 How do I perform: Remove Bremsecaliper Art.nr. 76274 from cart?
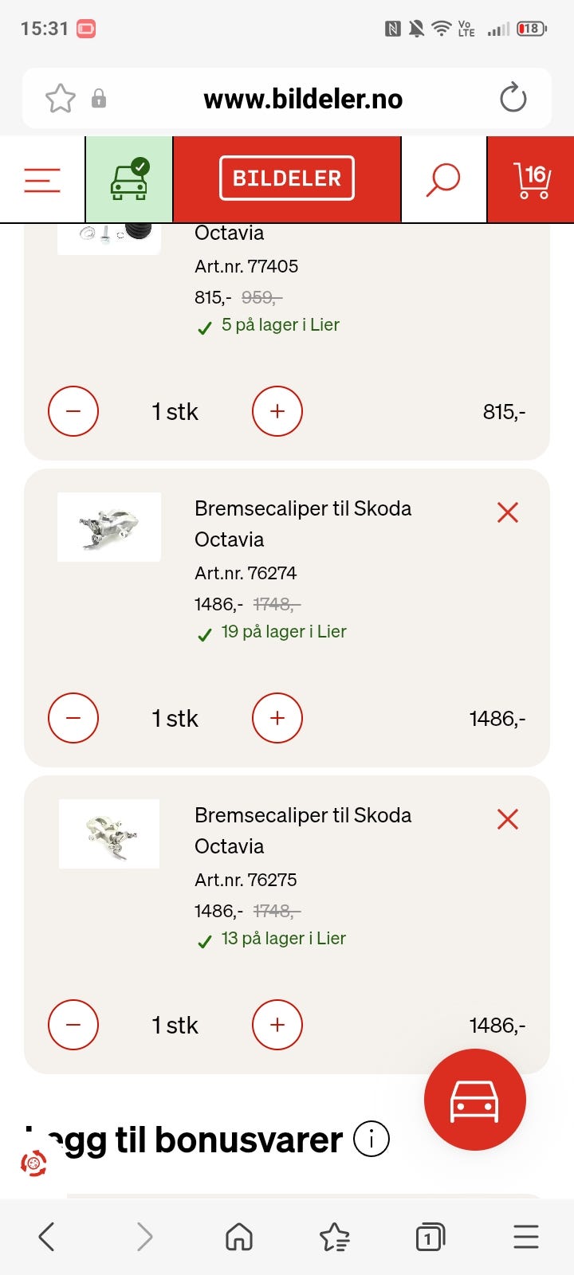point(508,512)
